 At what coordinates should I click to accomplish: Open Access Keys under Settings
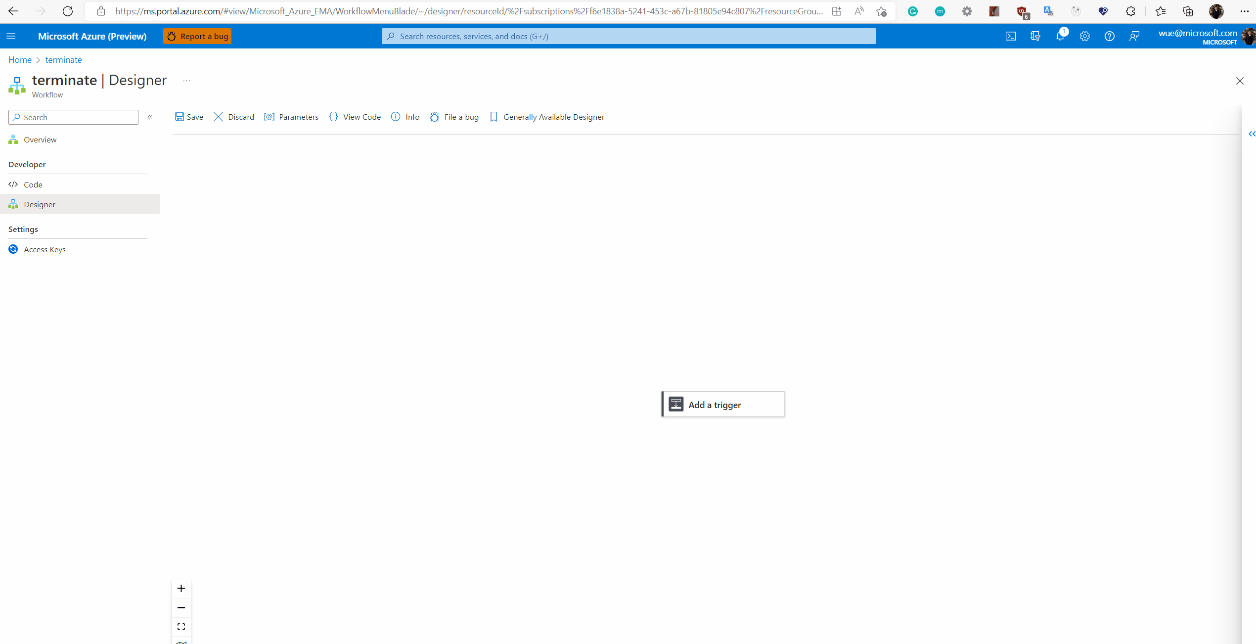coord(45,249)
